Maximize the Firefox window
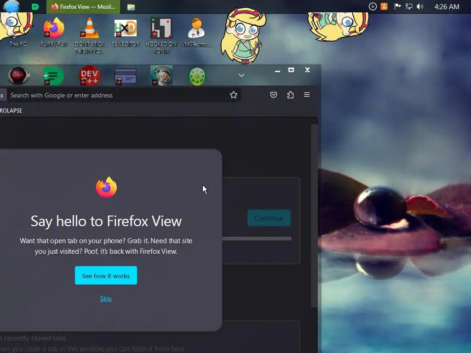The height and width of the screenshot is (353, 471). point(291,70)
